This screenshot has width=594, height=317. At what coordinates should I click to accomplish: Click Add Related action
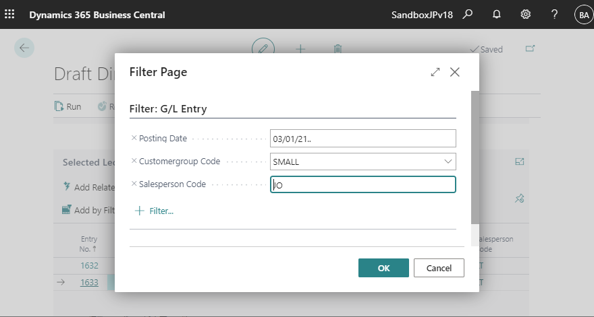(89, 187)
